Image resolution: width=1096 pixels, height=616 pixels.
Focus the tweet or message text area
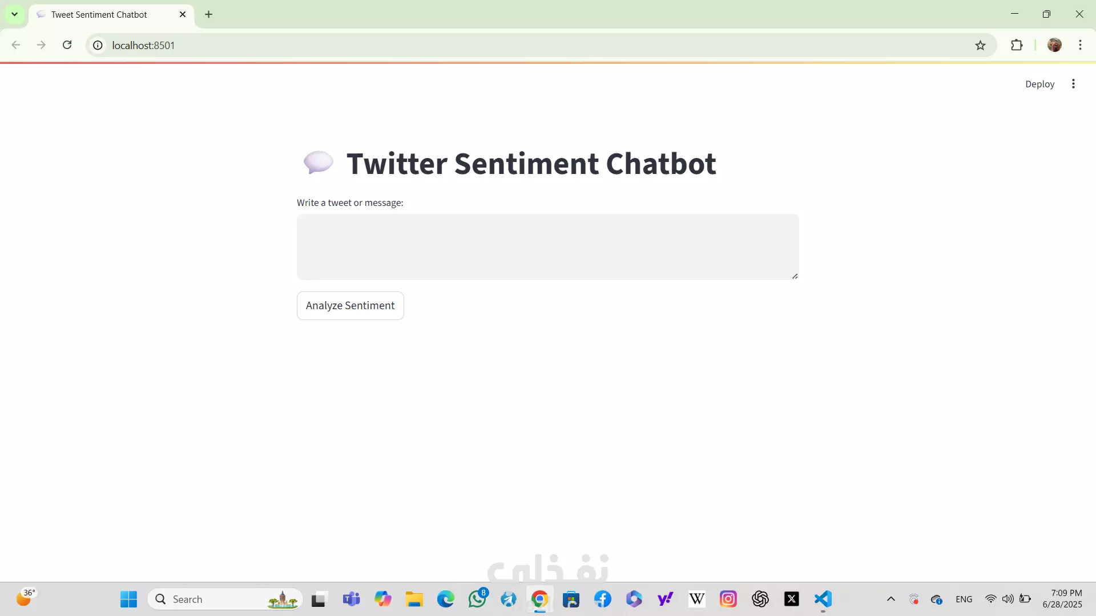pos(547,247)
